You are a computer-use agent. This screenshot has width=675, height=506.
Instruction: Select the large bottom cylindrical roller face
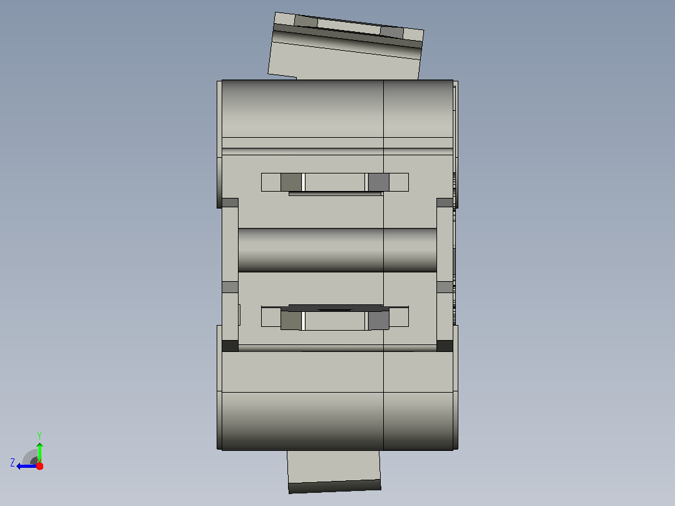coord(337,421)
